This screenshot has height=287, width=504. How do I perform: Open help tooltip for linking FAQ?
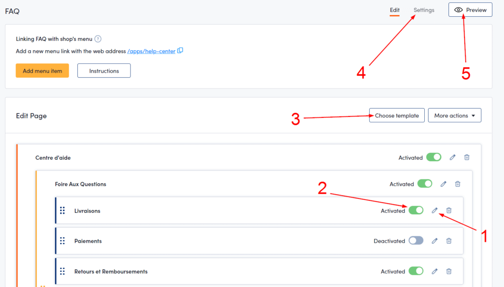(98, 39)
